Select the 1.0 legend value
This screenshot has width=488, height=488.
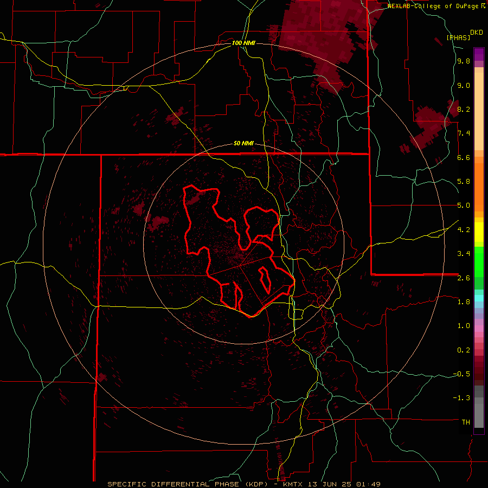point(464,326)
